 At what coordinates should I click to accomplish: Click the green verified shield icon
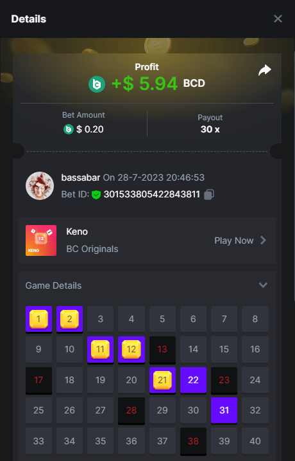tap(96, 194)
